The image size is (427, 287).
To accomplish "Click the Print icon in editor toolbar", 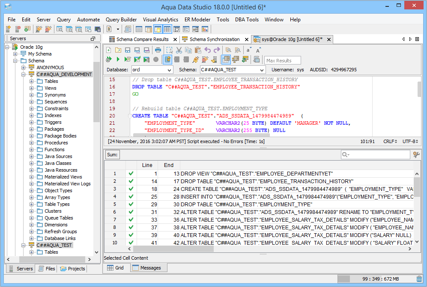I will pyautogui.click(x=158, y=50).
